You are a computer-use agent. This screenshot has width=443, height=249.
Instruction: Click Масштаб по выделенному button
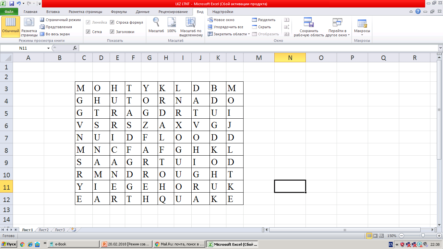[191, 26]
